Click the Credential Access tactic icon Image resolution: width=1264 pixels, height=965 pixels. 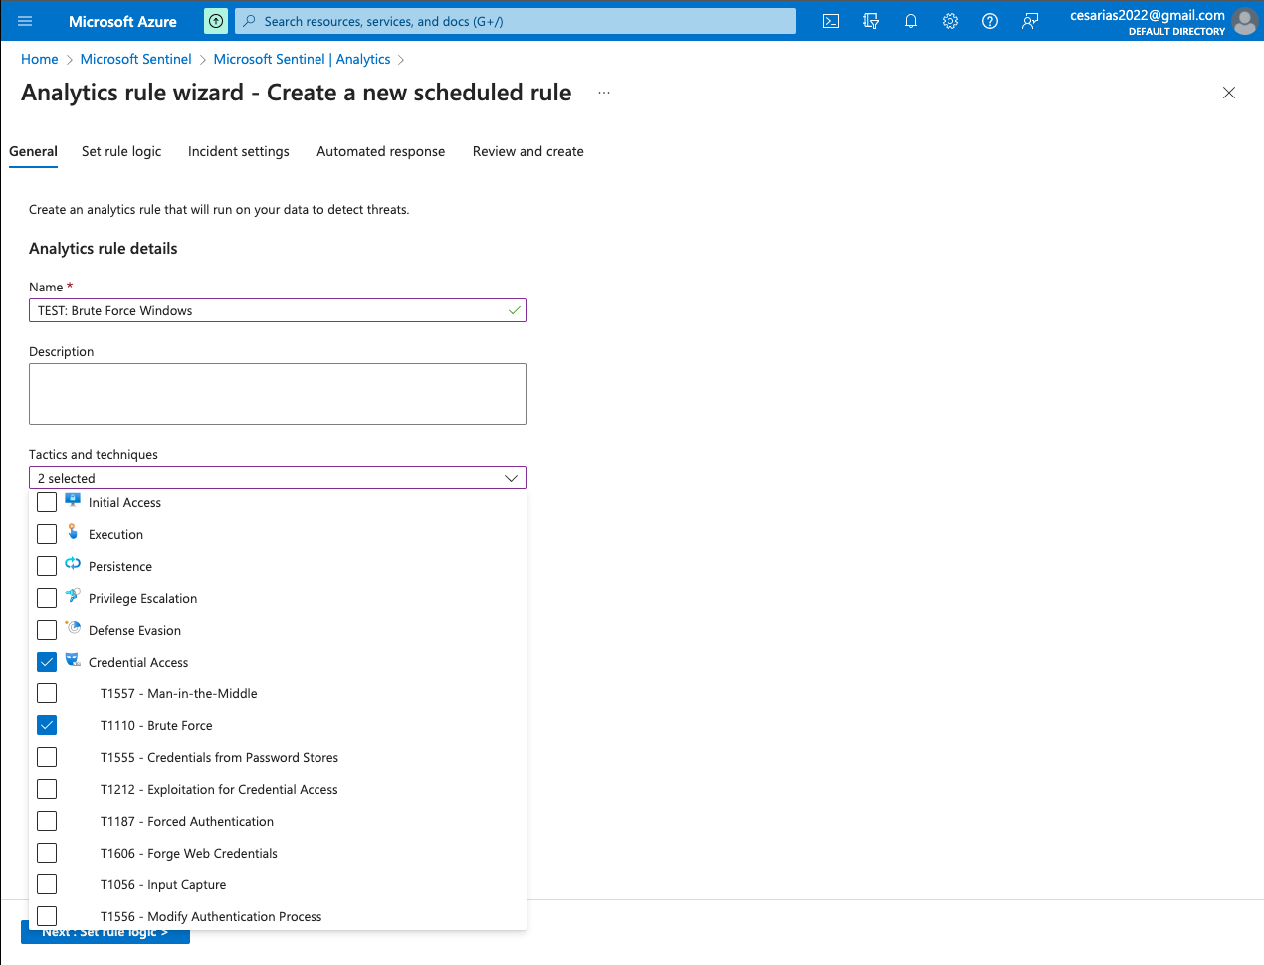click(x=73, y=660)
